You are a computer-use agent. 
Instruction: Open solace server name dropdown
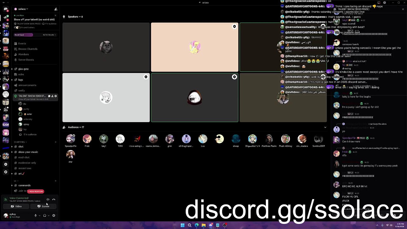[x=23, y=9]
